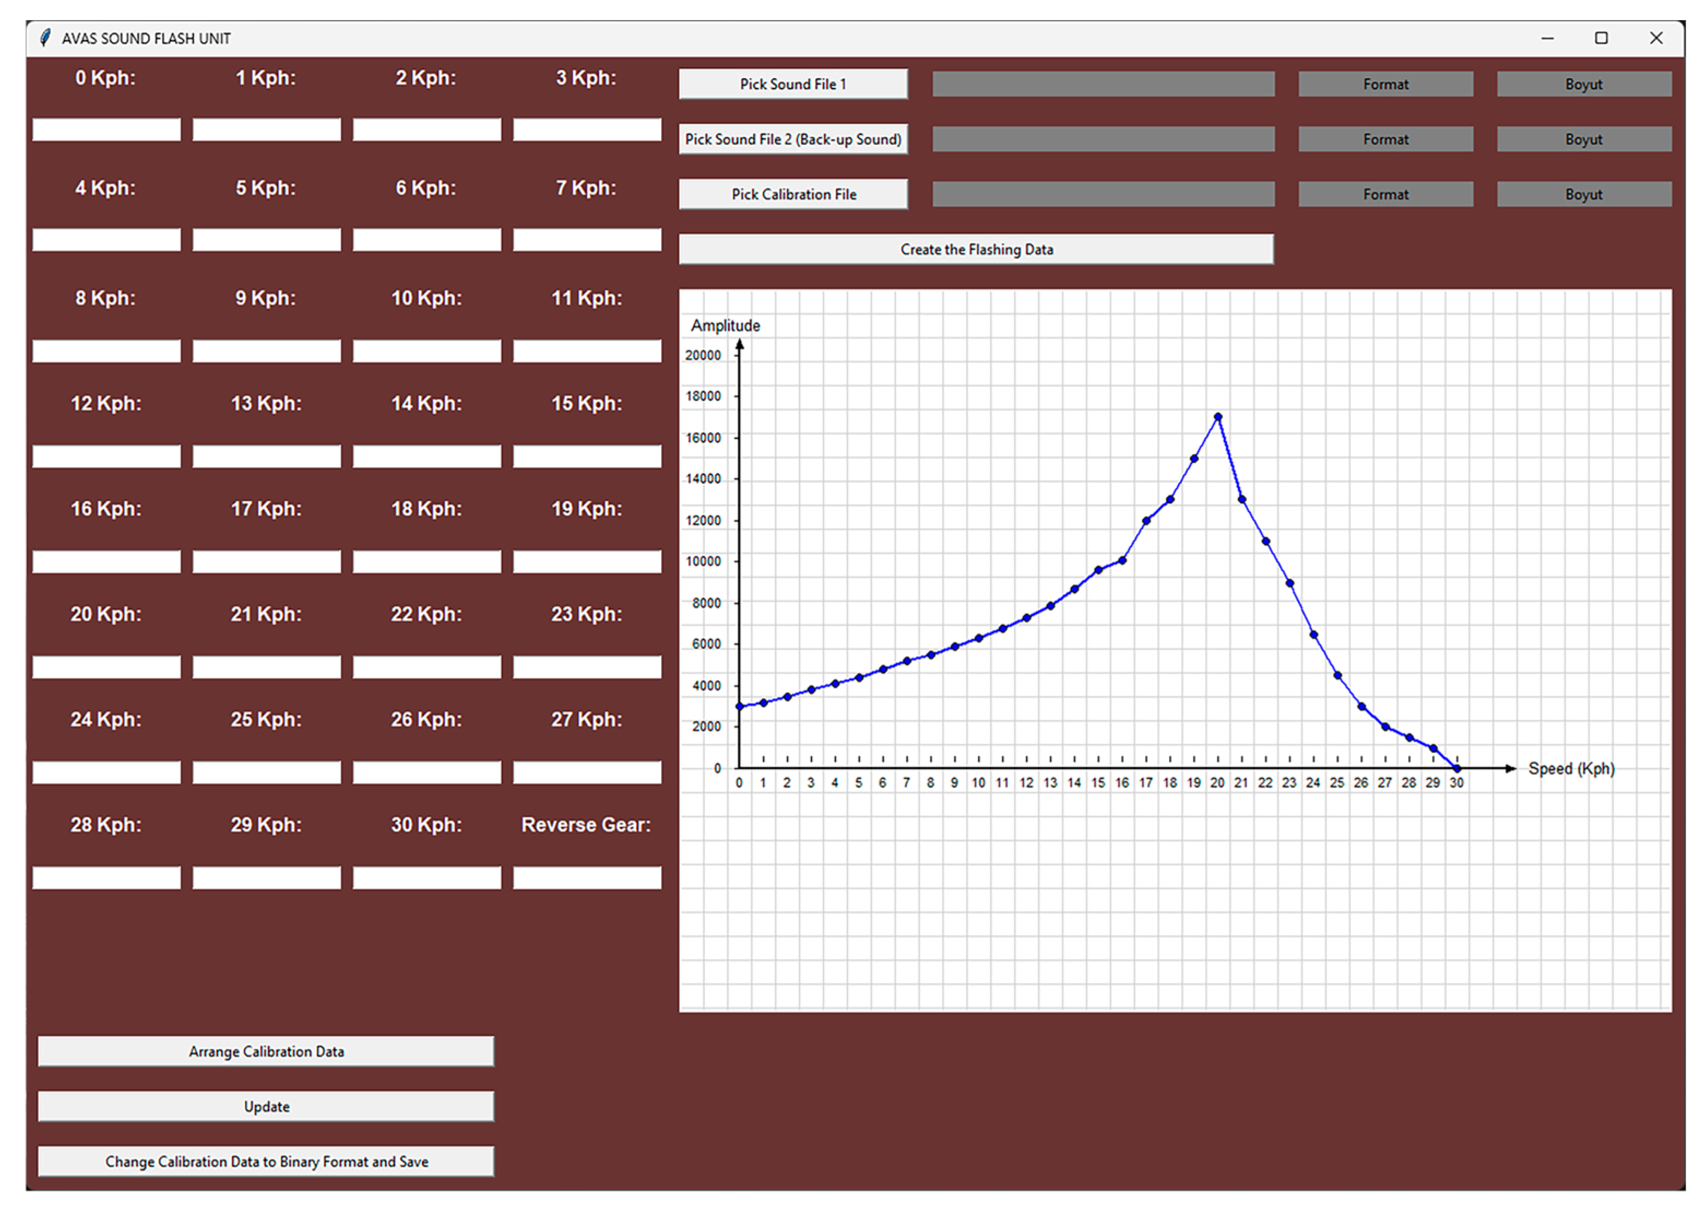Click the Pick Sound File 1 button

(793, 84)
